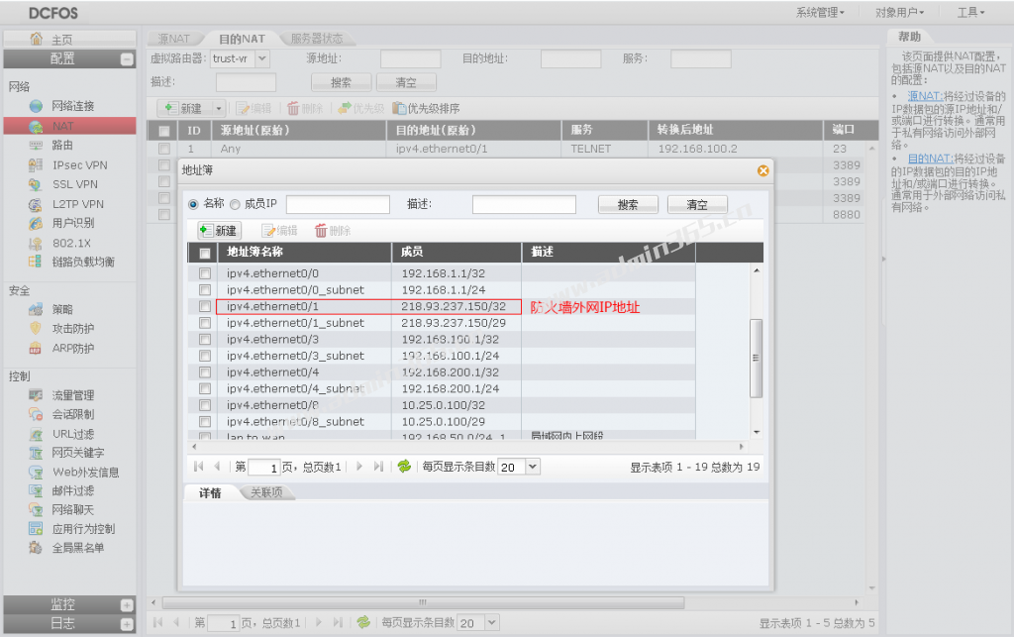Select the 名称 radio button
The height and width of the screenshot is (637, 1014).
pyautogui.click(x=193, y=204)
